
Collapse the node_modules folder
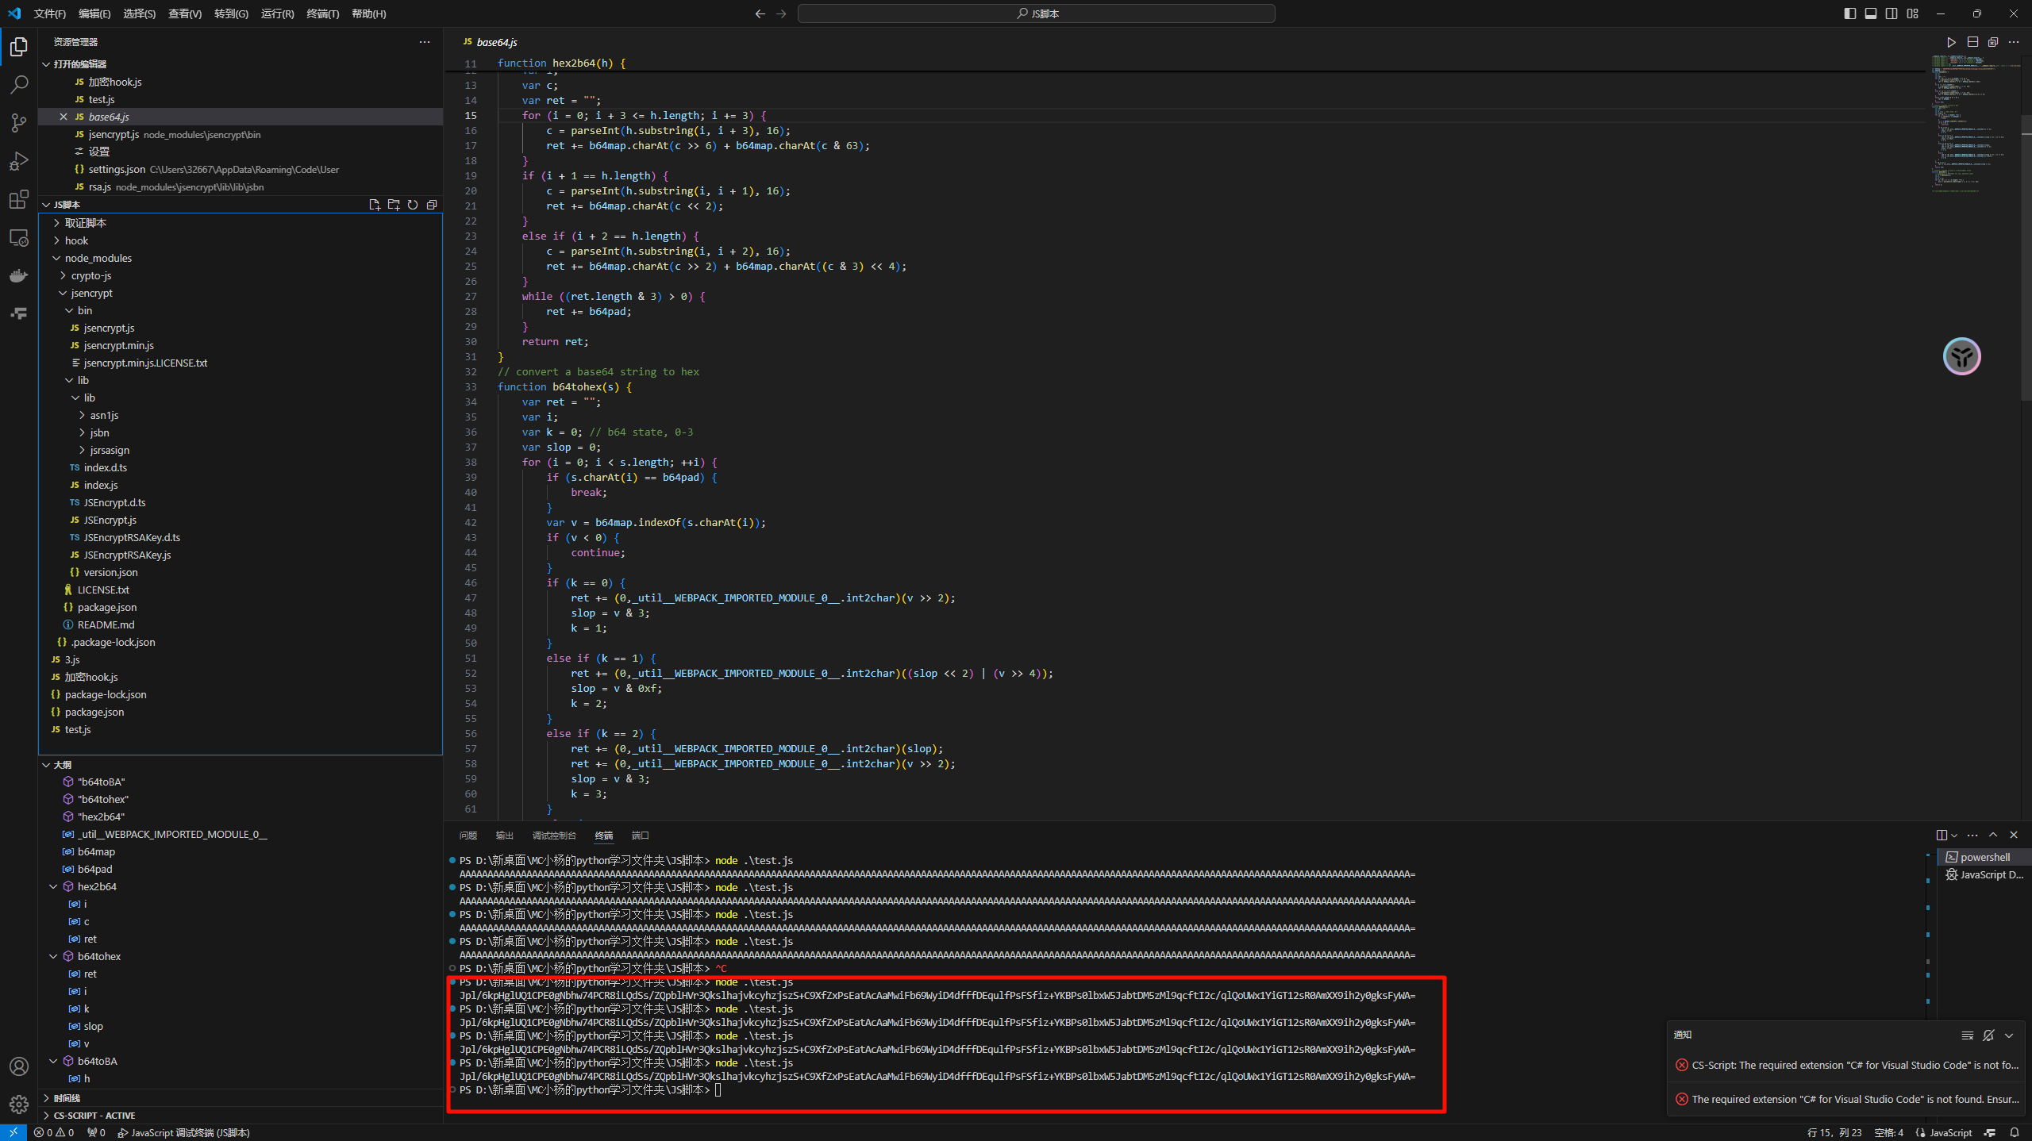(x=98, y=258)
